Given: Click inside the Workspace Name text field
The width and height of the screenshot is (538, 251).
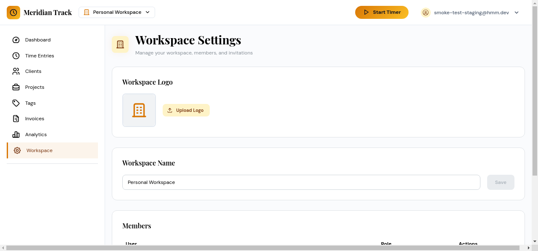Looking at the screenshot, I should click(301, 182).
